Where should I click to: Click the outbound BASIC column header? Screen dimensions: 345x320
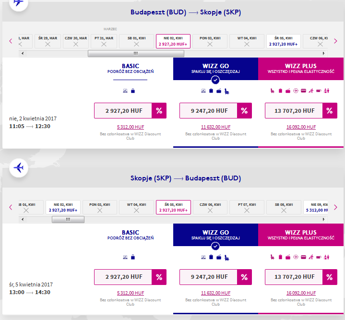(x=131, y=69)
